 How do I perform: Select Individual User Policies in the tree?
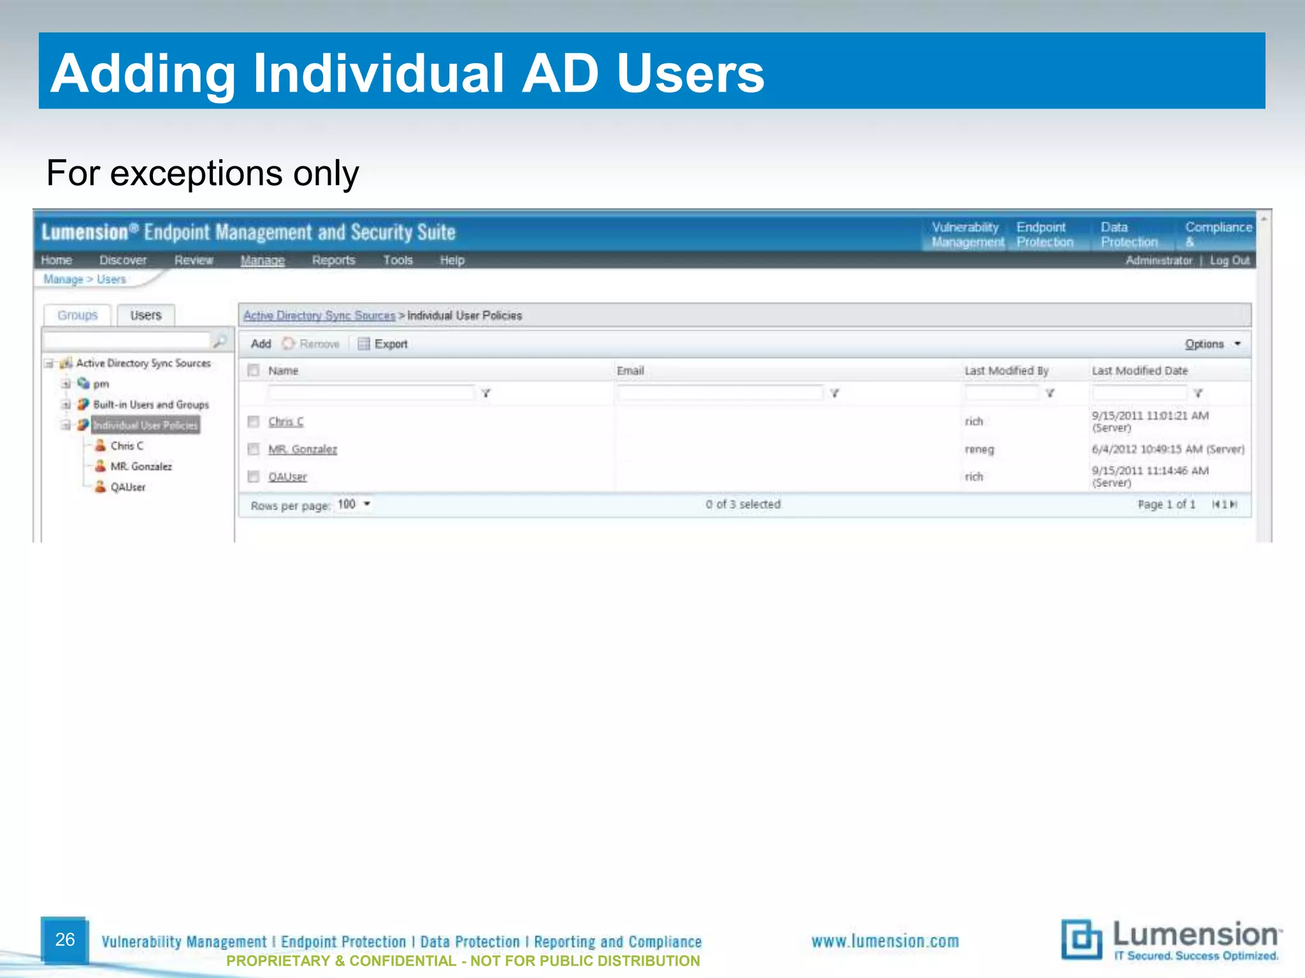tap(145, 425)
